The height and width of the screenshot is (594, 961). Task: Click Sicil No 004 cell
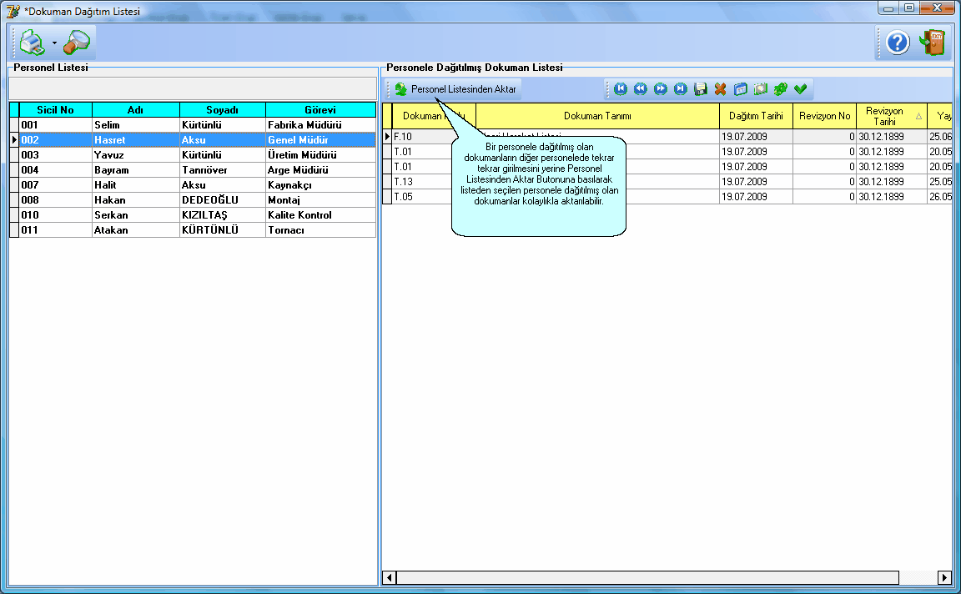55,170
